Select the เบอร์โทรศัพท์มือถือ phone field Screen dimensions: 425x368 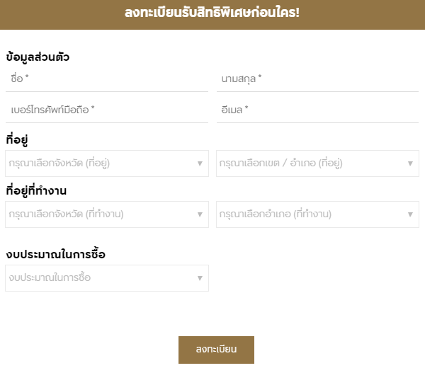pos(106,110)
